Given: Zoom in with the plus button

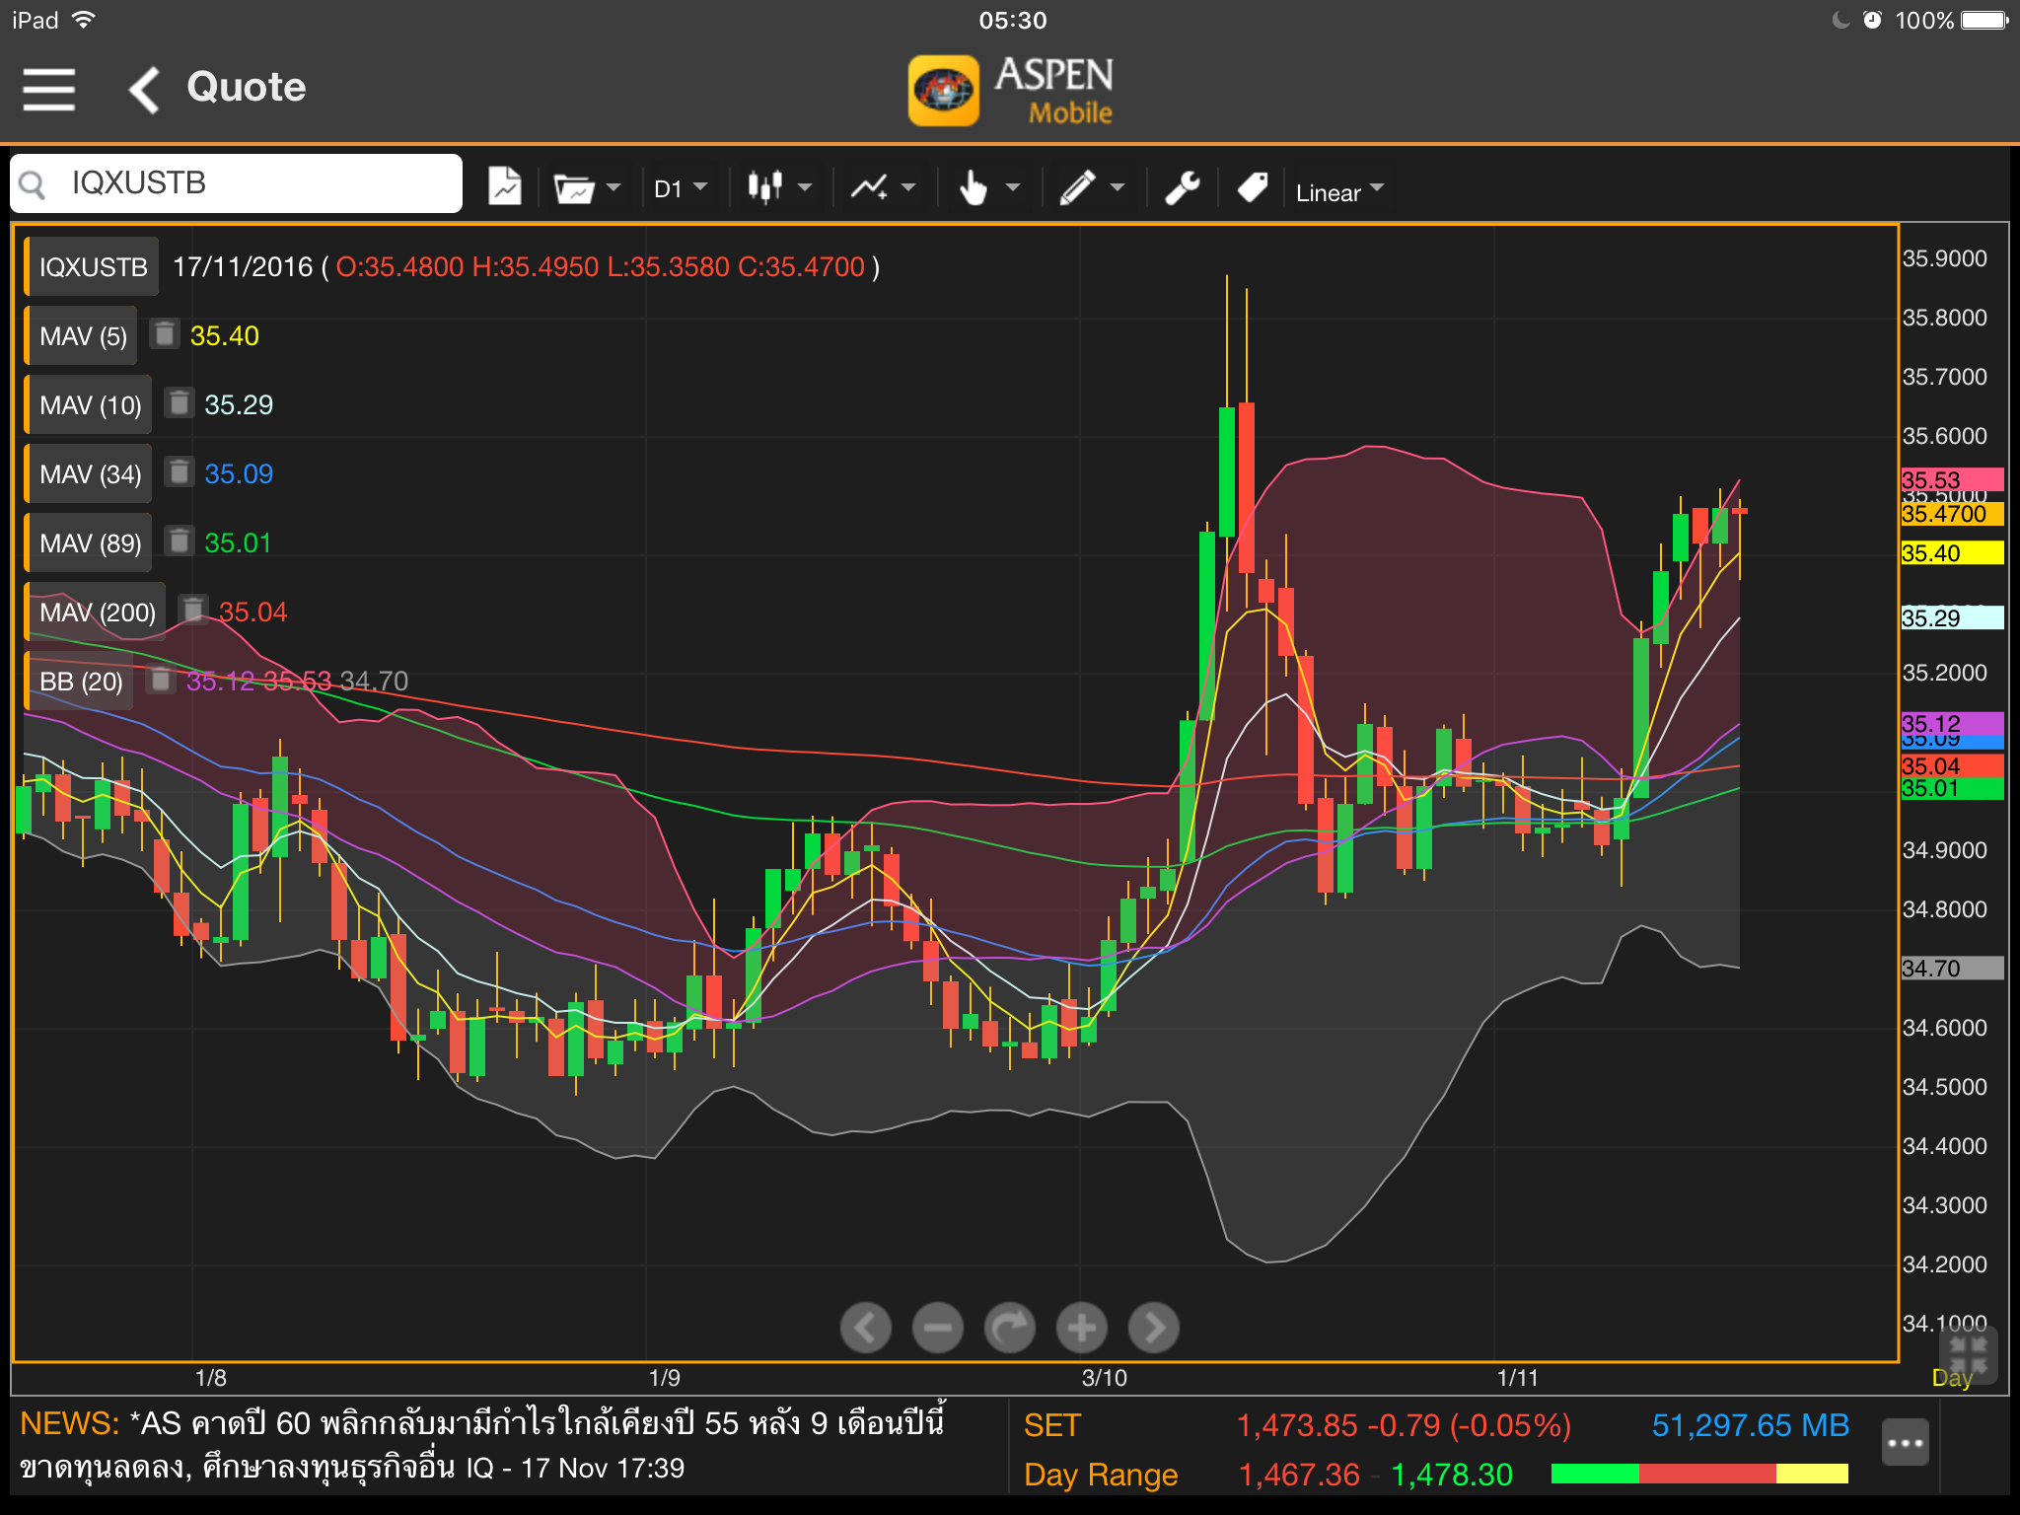Looking at the screenshot, I should [1082, 1328].
